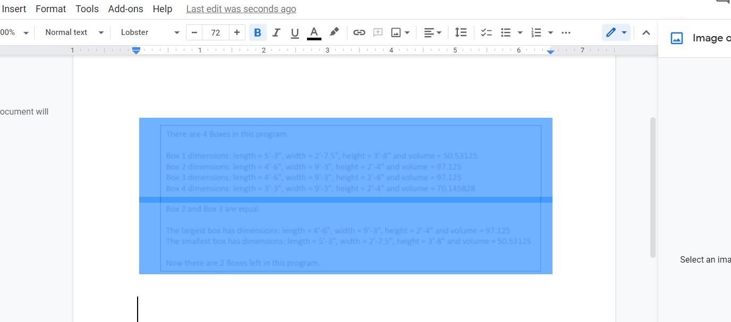Collapse the toolbar with the hide chevron
Viewport: 731px width, 322px height.
click(x=646, y=32)
